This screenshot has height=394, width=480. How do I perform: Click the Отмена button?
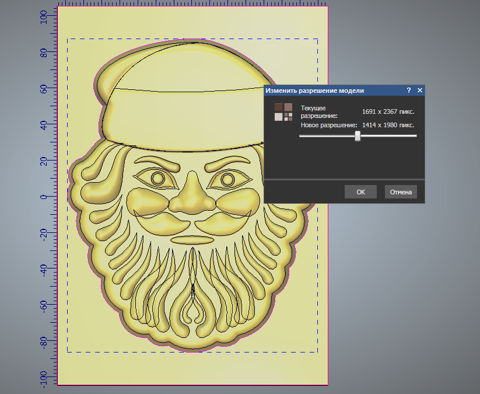pyautogui.click(x=401, y=192)
